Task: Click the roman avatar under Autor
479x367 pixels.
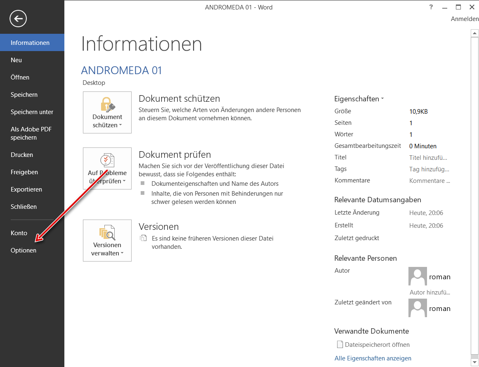Action: pos(418,276)
